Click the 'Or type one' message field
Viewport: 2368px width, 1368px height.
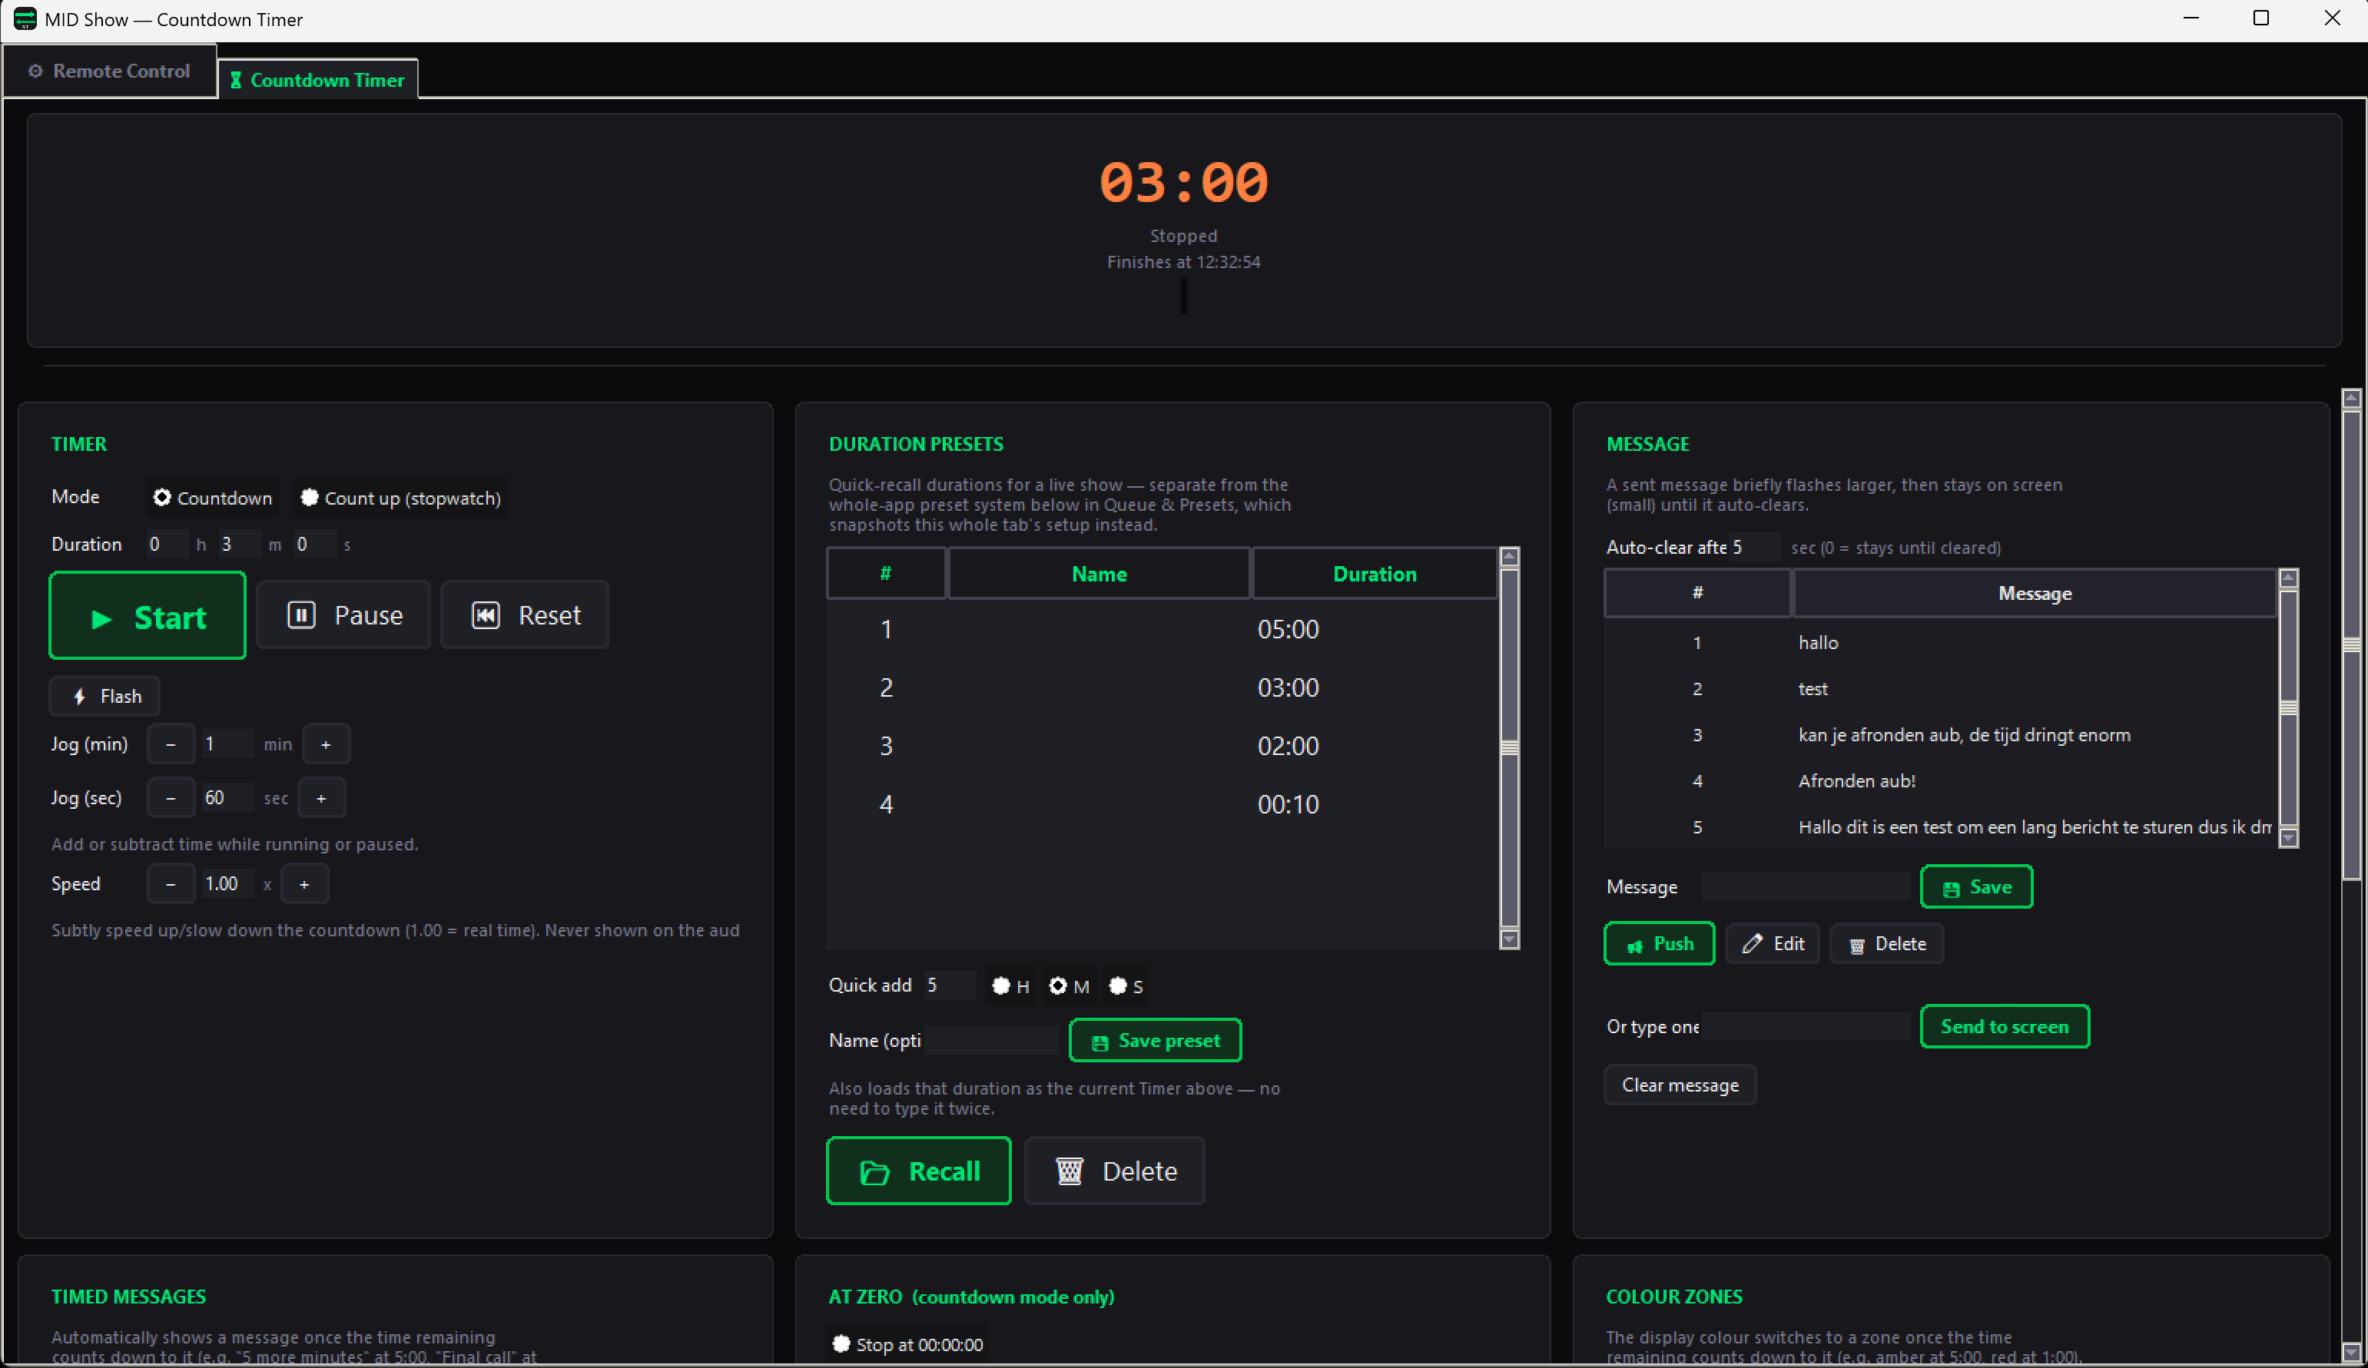[x=1805, y=1026]
